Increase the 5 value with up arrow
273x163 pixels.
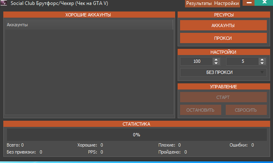click(262, 60)
